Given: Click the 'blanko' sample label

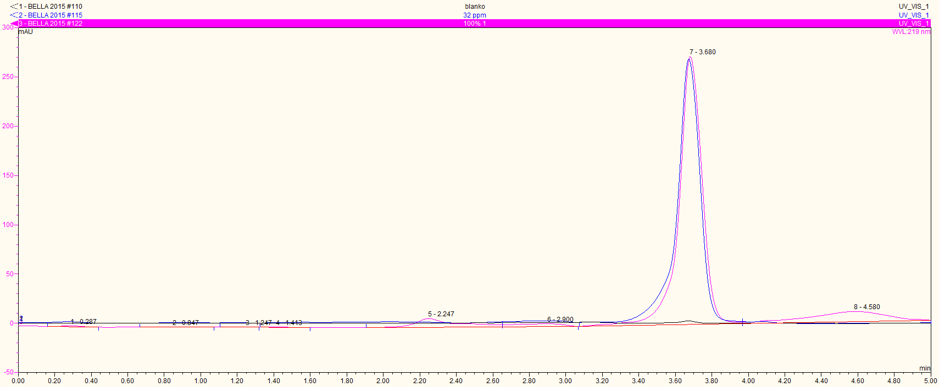Looking at the screenshot, I should point(475,7).
